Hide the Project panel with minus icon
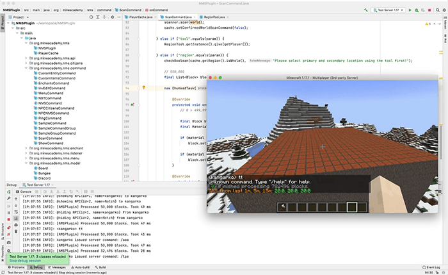This screenshot has height=275, width=448. pyautogui.click(x=119, y=17)
